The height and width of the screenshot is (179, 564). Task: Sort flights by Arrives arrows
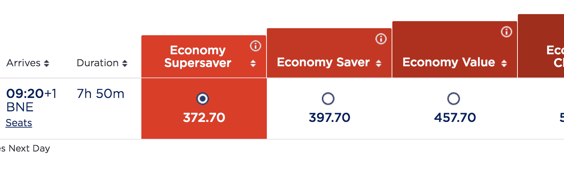(47, 63)
